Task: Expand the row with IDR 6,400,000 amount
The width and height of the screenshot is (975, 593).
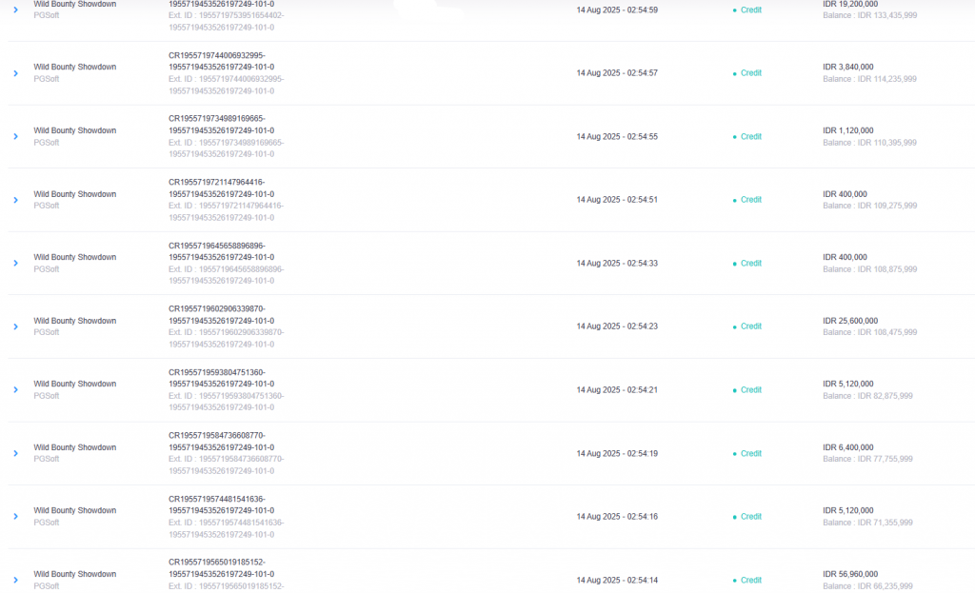Action: click(x=15, y=454)
